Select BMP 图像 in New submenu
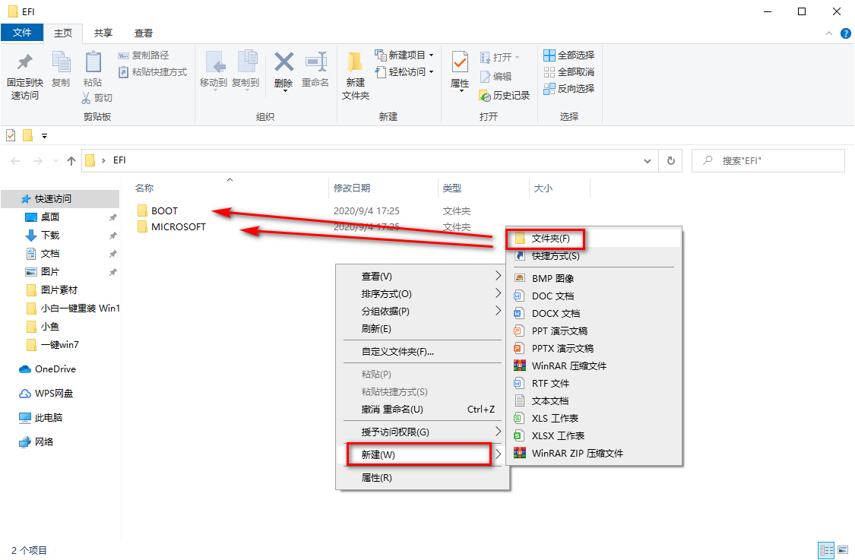 click(x=594, y=278)
